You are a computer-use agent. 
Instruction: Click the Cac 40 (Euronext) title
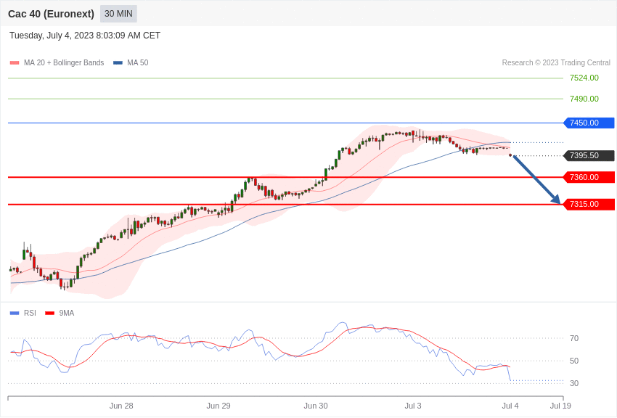point(51,14)
